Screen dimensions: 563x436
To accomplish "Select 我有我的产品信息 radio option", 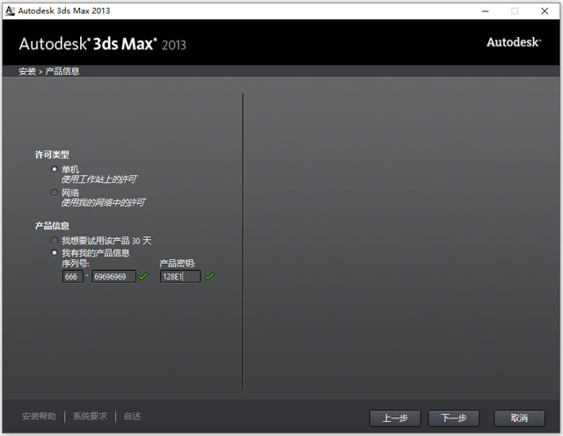I will [x=55, y=252].
